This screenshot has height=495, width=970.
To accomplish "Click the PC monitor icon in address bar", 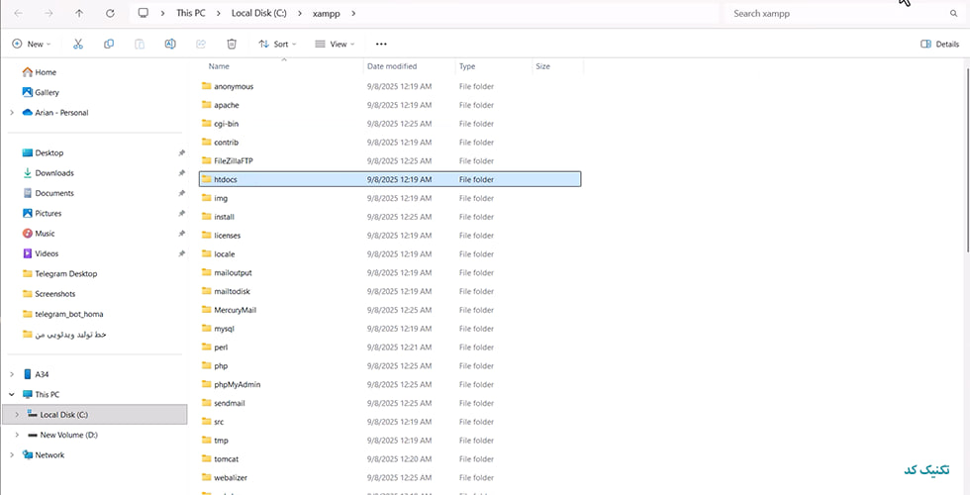I will pyautogui.click(x=144, y=13).
